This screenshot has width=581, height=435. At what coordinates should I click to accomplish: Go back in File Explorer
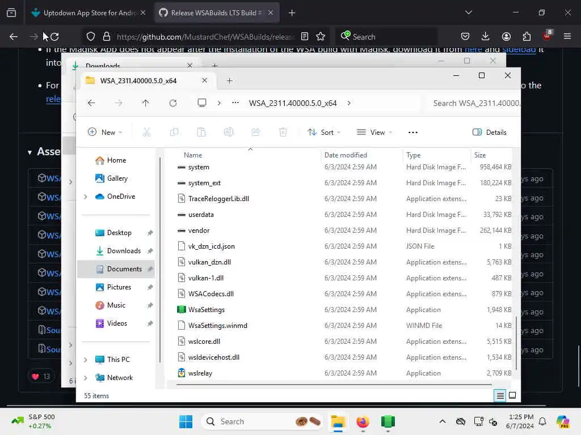(x=91, y=103)
